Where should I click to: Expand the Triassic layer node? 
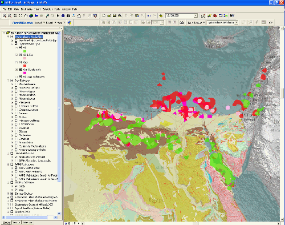click(12, 117)
